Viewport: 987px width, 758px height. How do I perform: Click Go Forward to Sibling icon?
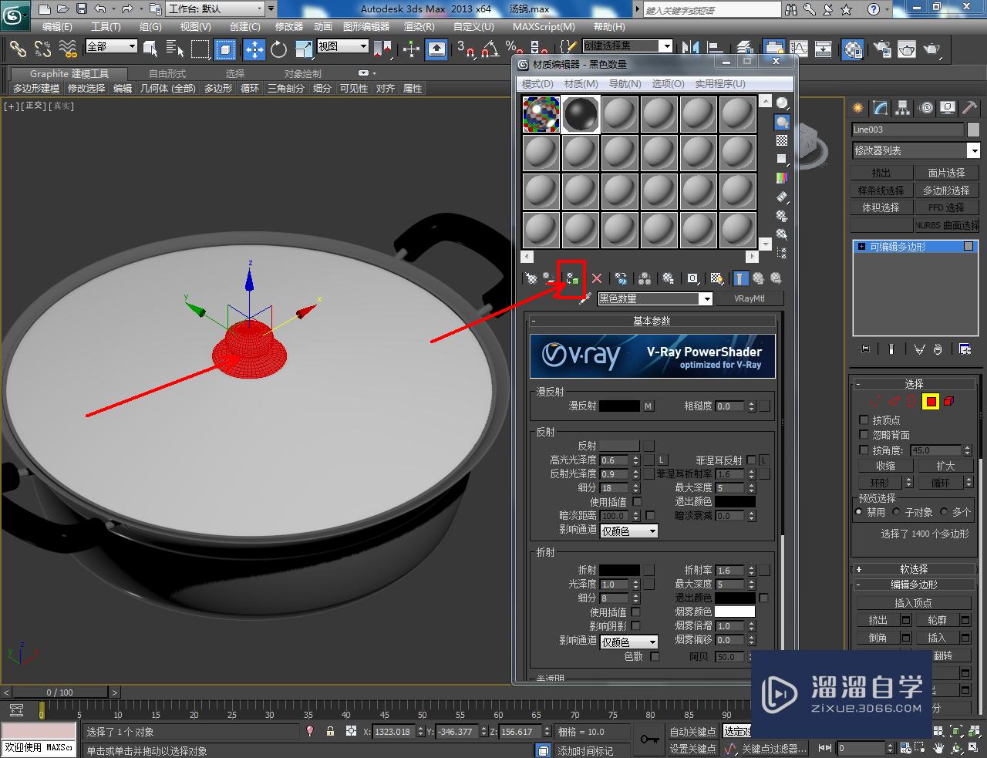coord(776,278)
